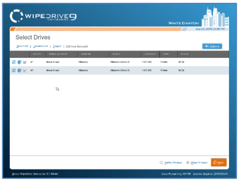
Task: Open the drive info icon for drive #2
Action: click(x=19, y=71)
